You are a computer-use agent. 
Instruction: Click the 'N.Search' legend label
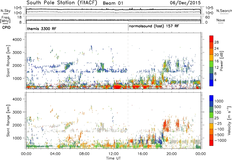click(224, 11)
